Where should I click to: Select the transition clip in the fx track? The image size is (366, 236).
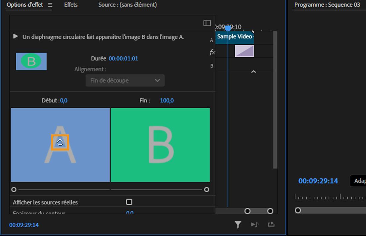pyautogui.click(x=244, y=51)
